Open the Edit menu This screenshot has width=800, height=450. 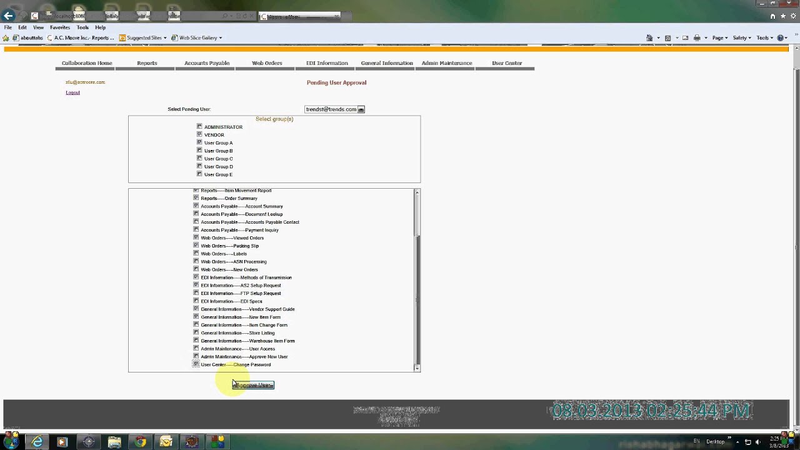pos(22,27)
